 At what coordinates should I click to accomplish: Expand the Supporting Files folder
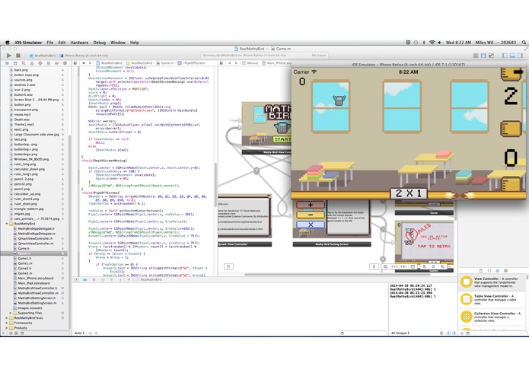11,313
